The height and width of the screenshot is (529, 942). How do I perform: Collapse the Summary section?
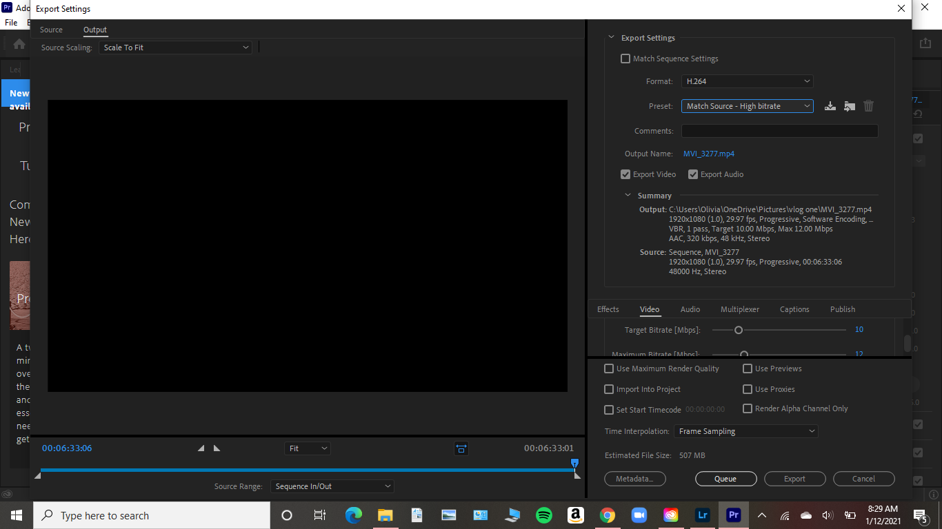click(x=628, y=195)
